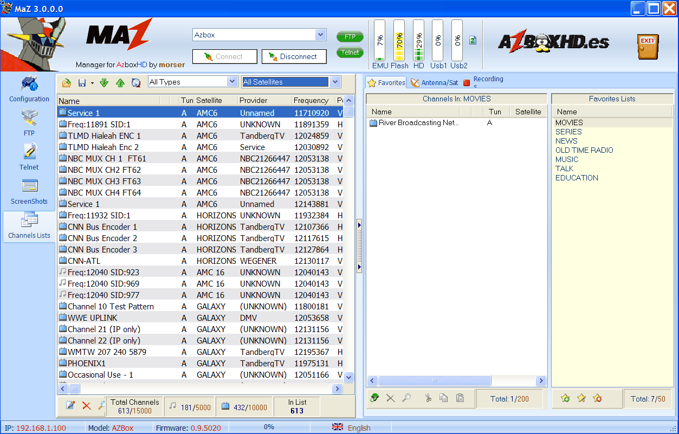Click the magnifier icon below channel list
679x434 pixels.
tap(101, 405)
